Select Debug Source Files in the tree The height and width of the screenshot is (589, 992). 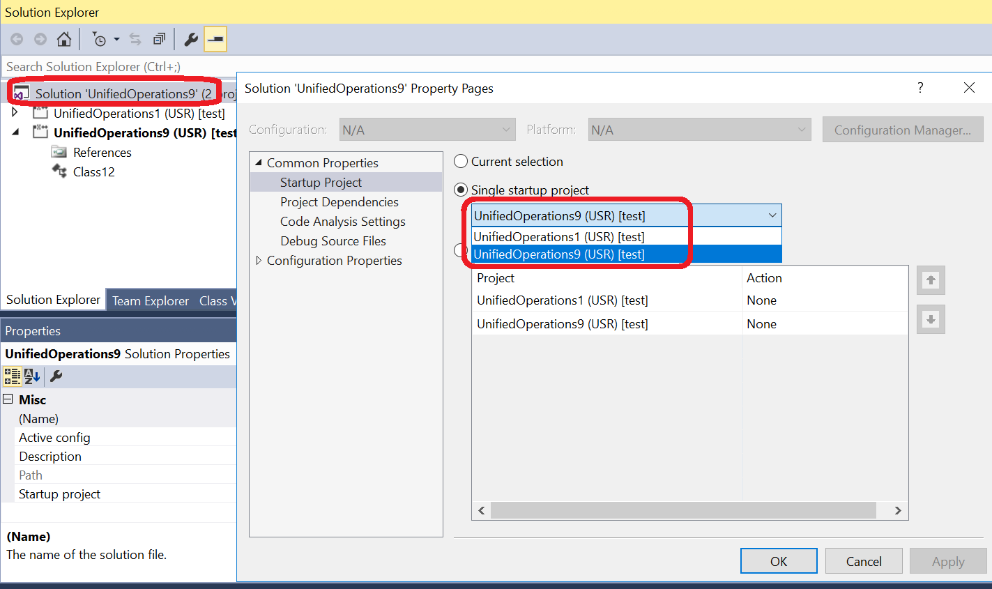(x=333, y=240)
